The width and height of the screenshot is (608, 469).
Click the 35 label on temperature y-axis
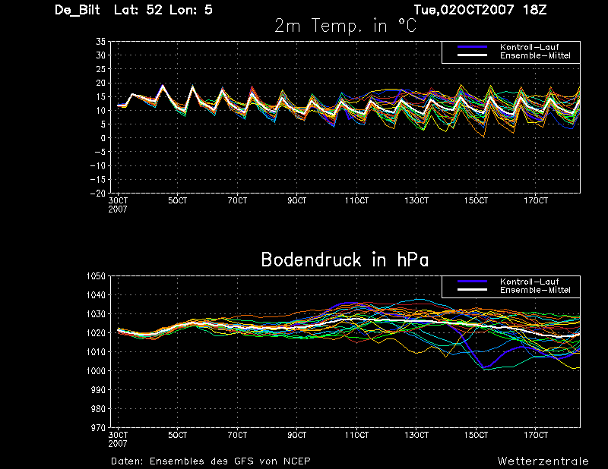(x=101, y=42)
